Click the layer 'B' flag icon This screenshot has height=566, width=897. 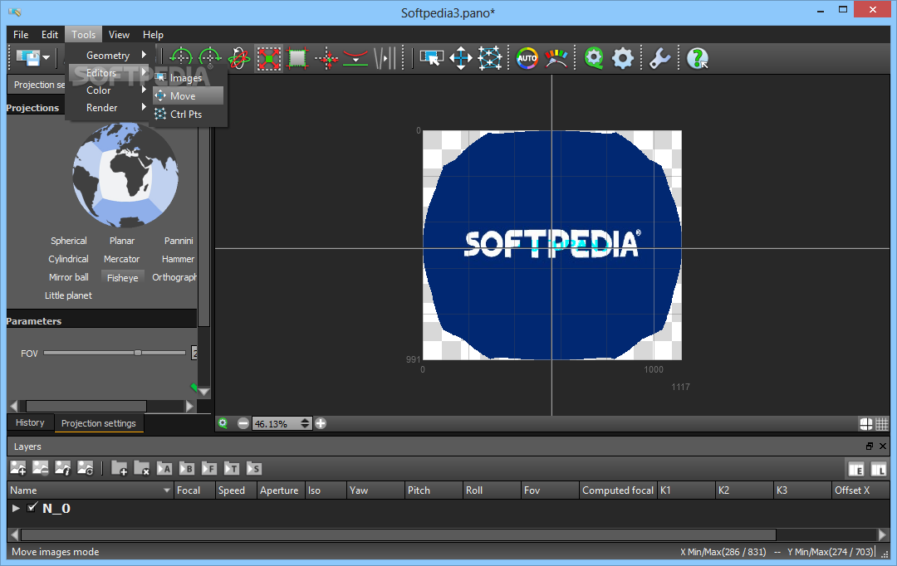[x=187, y=468]
